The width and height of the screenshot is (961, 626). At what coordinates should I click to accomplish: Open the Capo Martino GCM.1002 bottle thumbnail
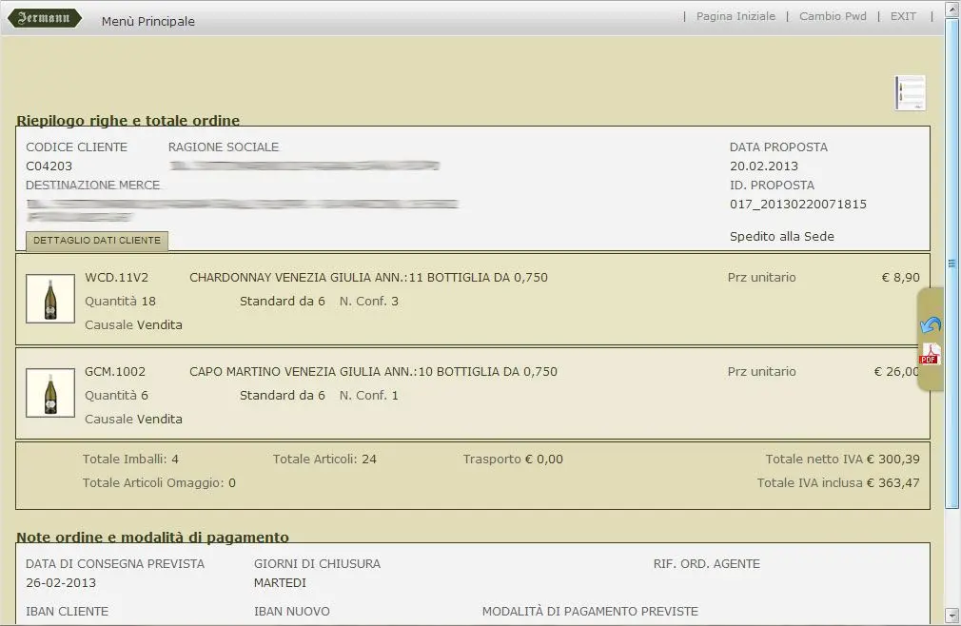[50, 393]
